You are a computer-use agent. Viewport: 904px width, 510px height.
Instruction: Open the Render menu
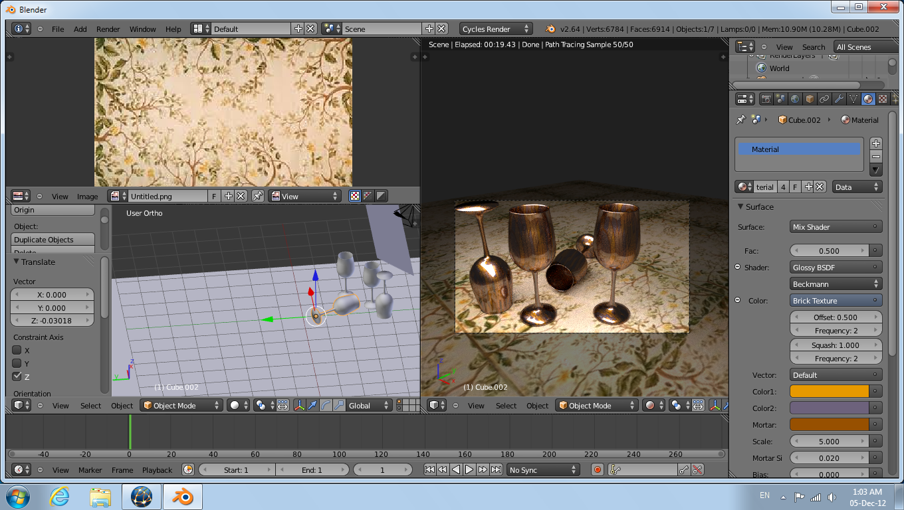point(108,29)
